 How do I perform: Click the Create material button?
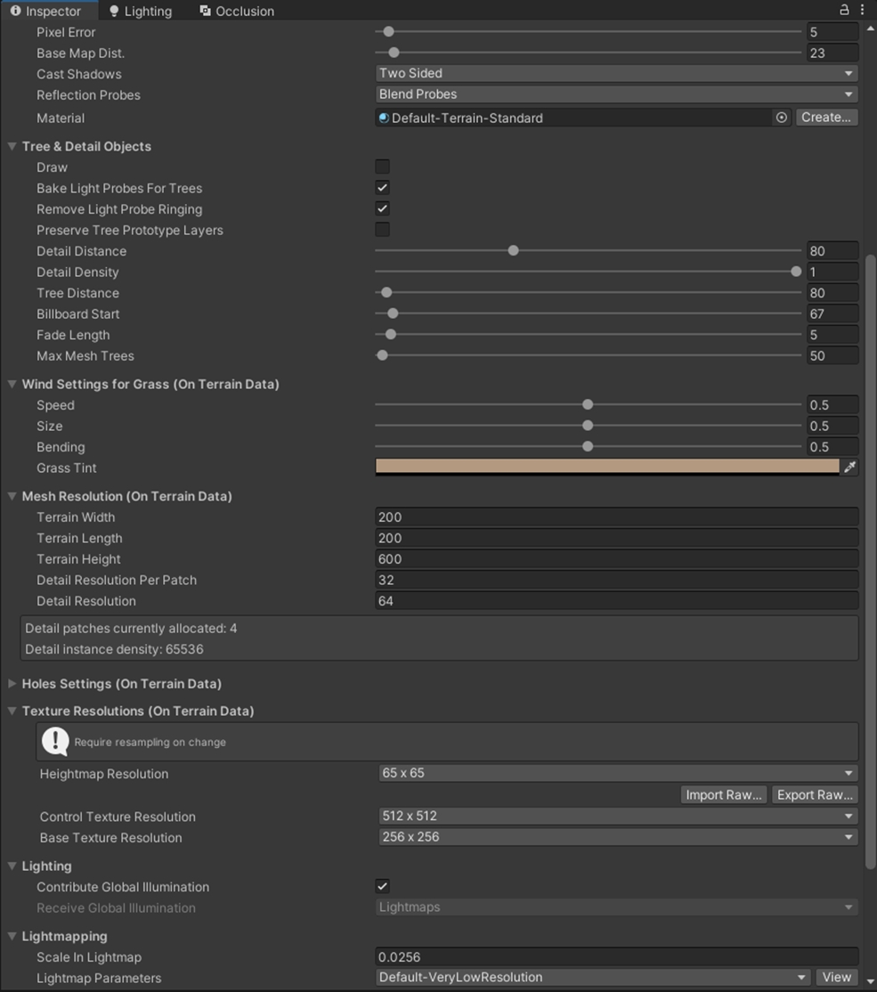(x=825, y=118)
